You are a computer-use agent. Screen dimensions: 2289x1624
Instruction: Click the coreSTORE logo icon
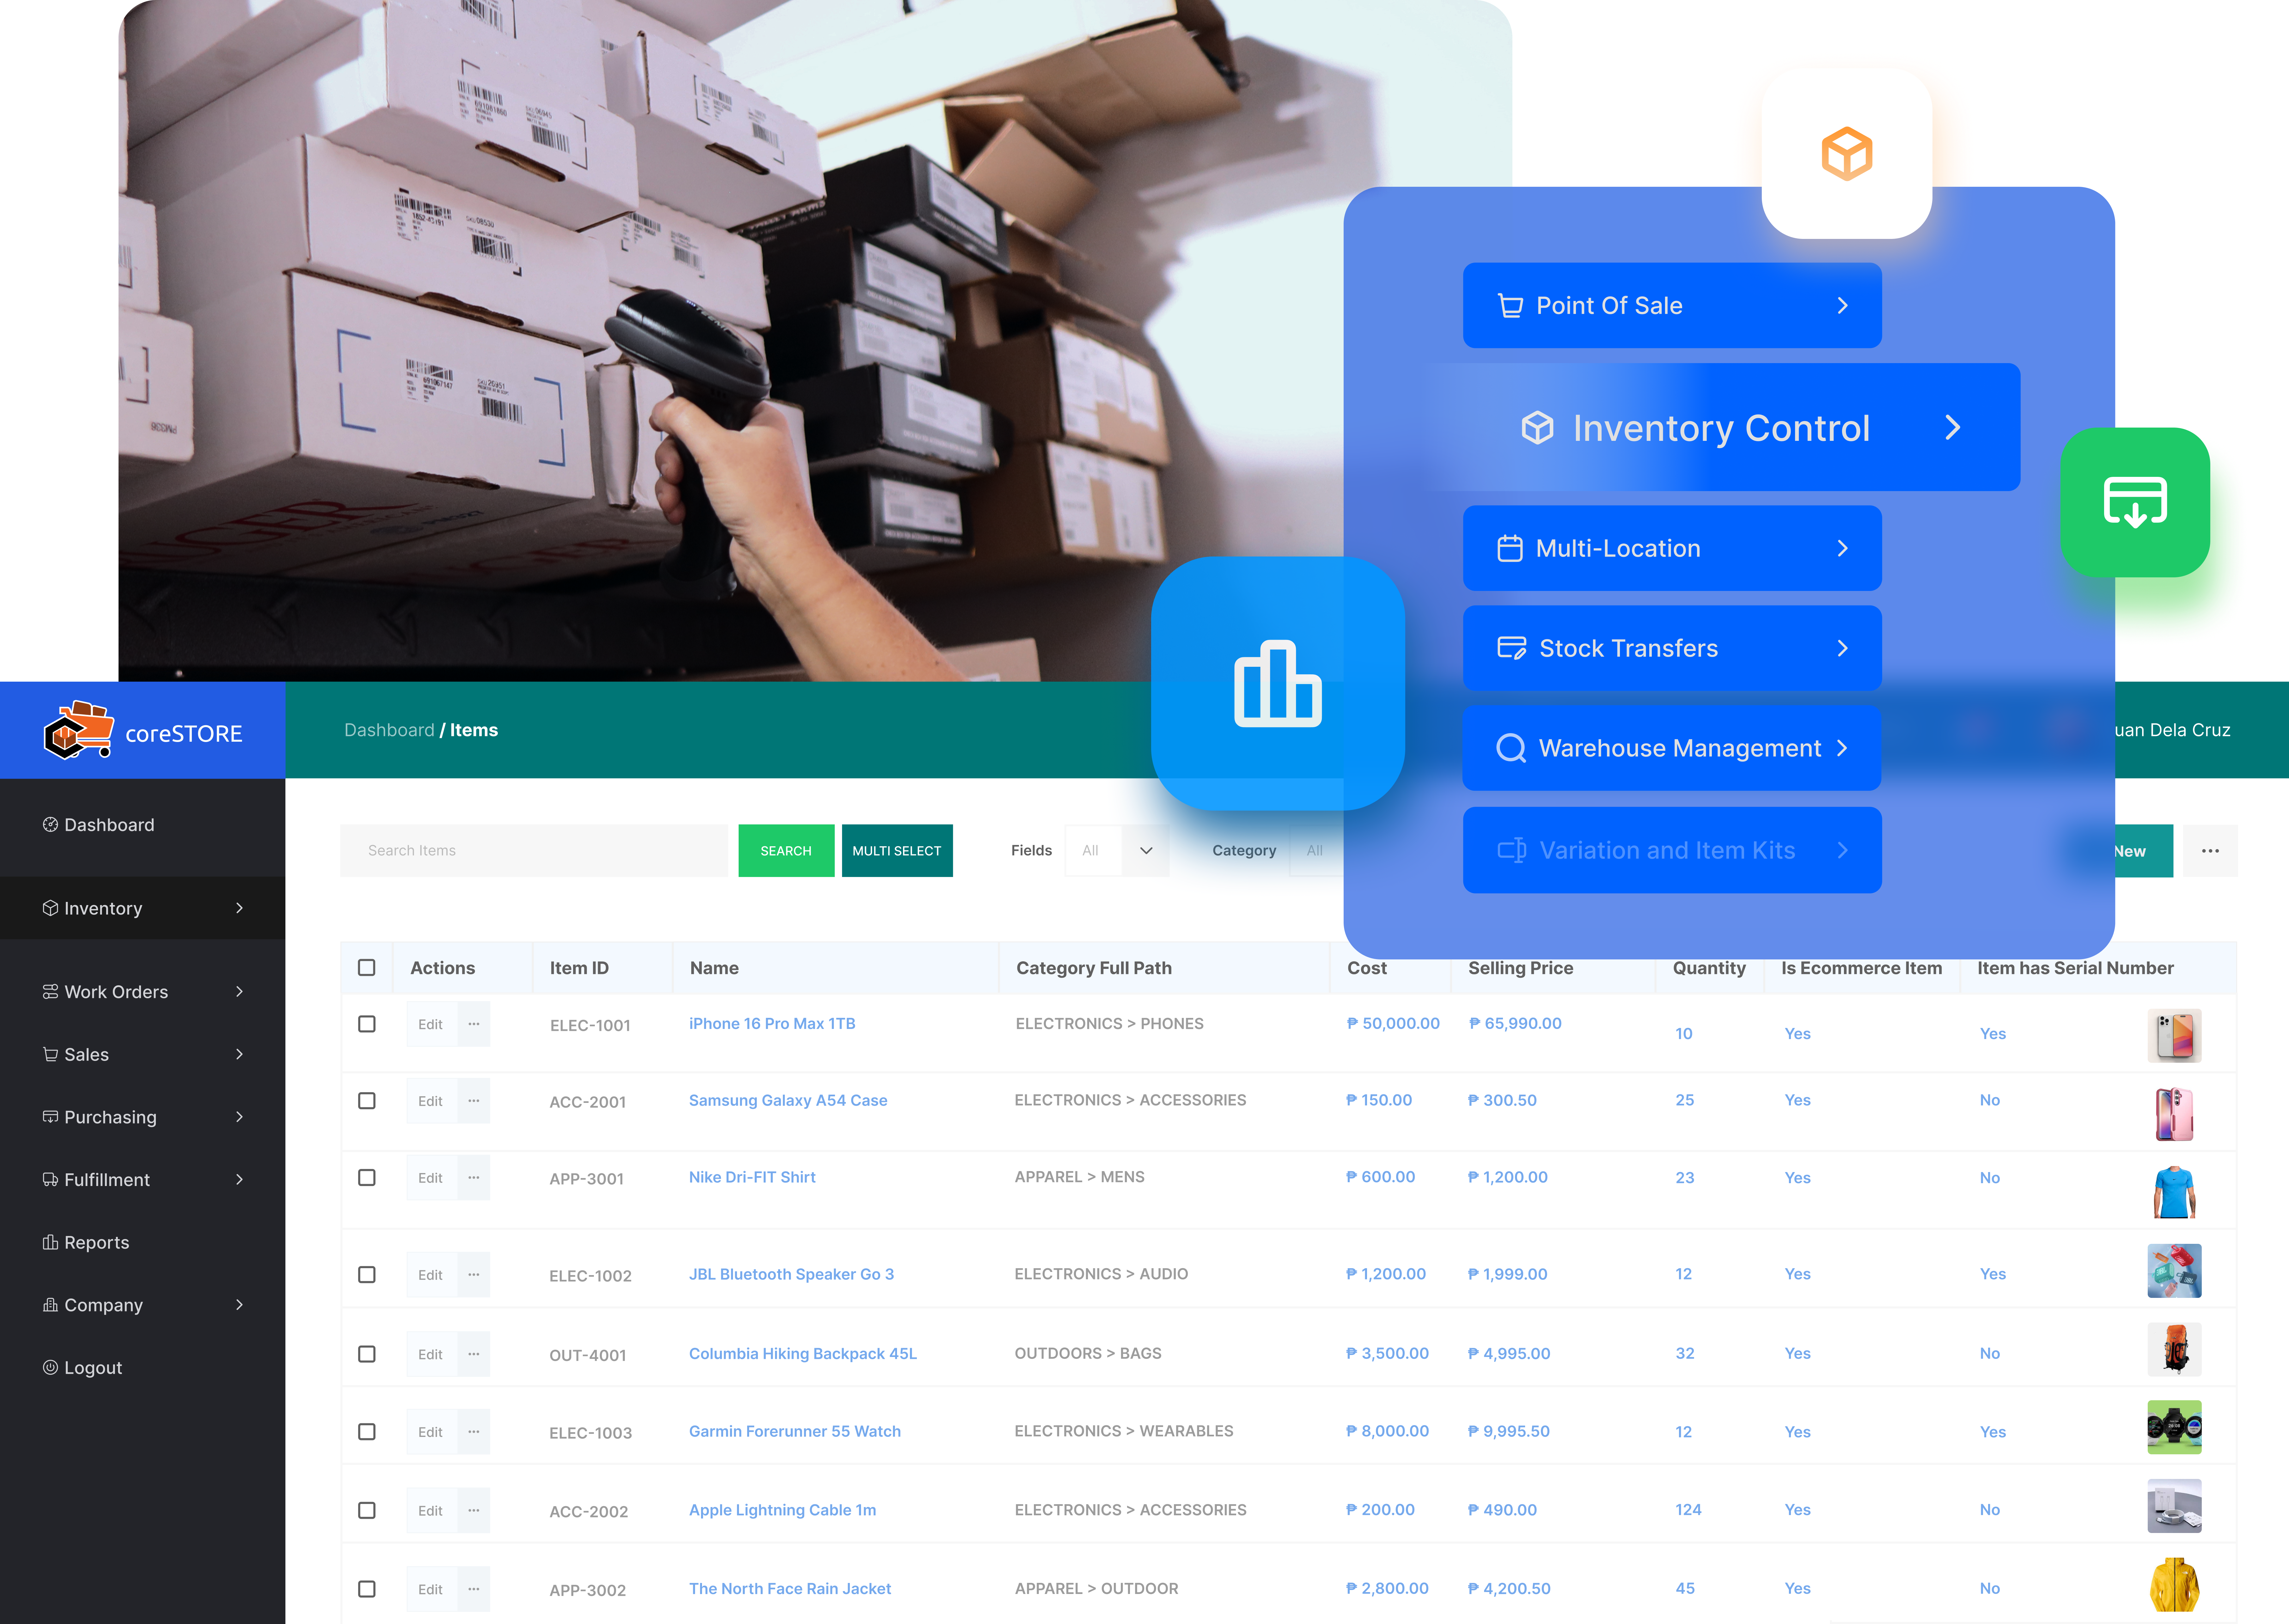(x=79, y=730)
